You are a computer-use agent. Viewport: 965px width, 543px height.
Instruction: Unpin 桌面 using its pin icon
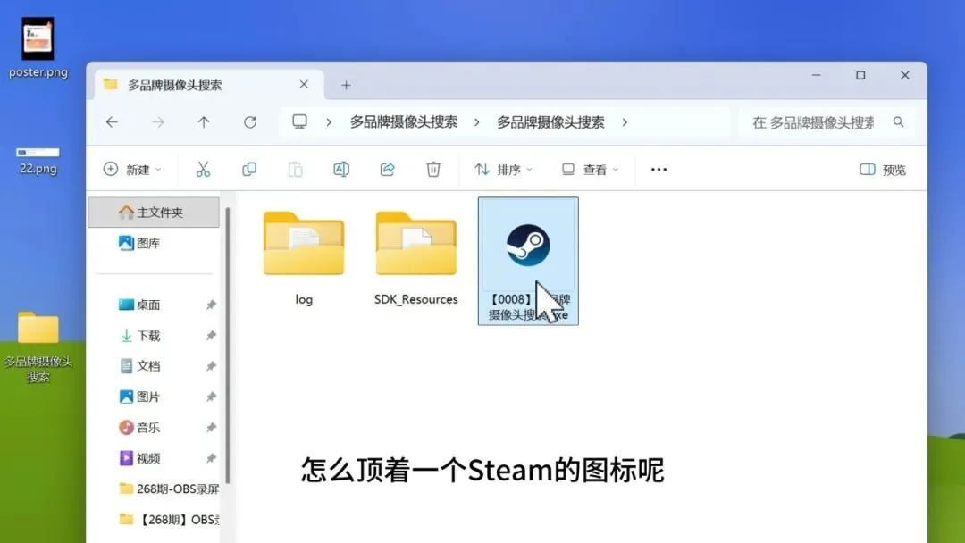[x=211, y=305]
